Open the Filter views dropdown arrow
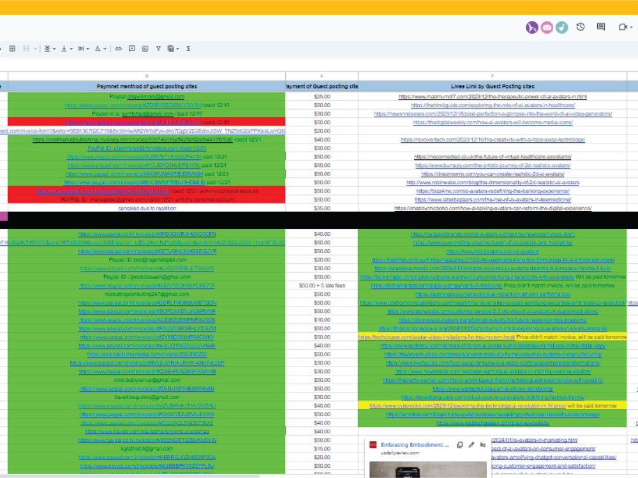The height and width of the screenshot is (478, 638). [178, 49]
